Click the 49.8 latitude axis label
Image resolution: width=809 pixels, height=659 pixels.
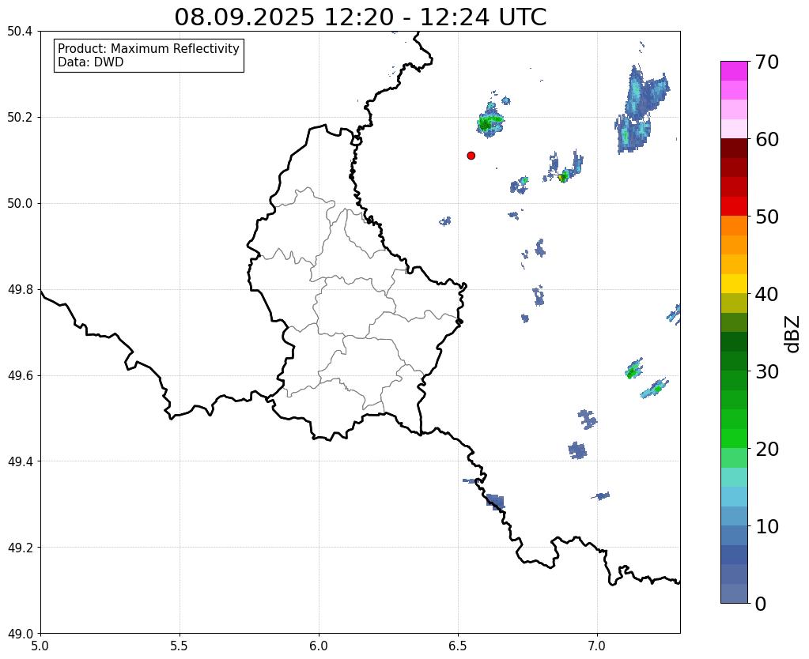(20, 289)
